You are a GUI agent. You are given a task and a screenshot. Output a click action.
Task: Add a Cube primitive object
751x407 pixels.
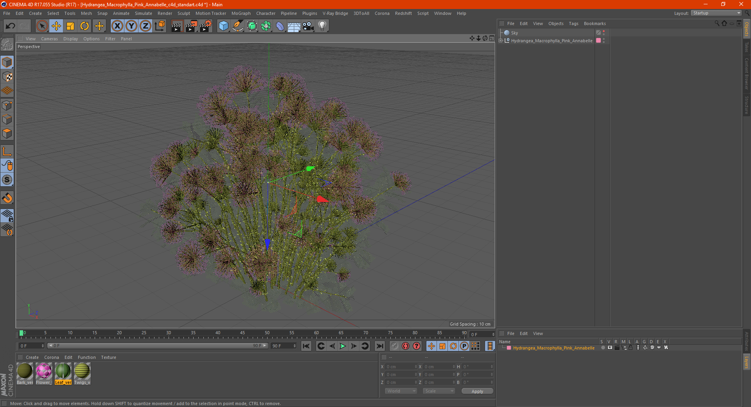pyautogui.click(x=223, y=26)
